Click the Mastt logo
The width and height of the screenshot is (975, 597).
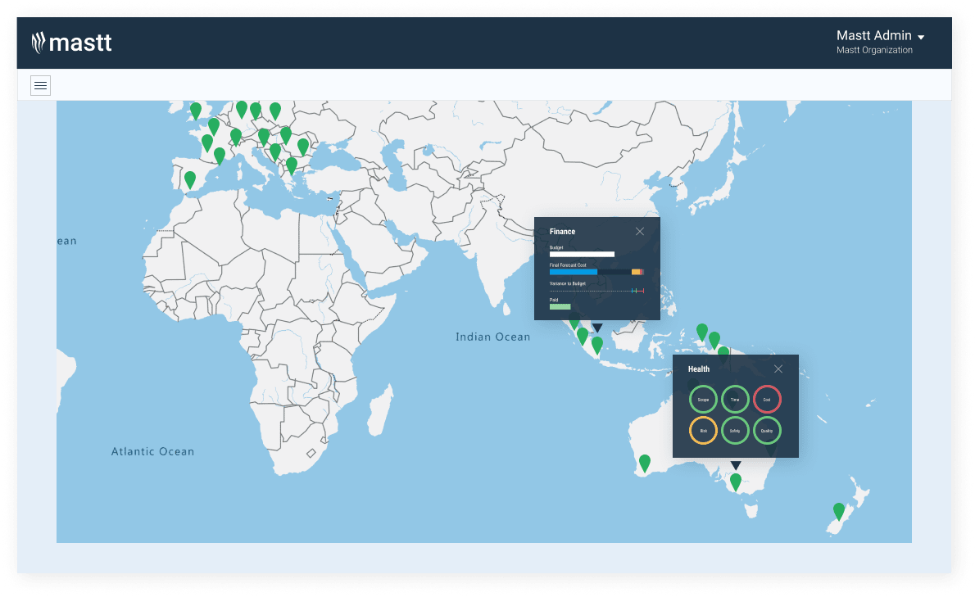[71, 43]
